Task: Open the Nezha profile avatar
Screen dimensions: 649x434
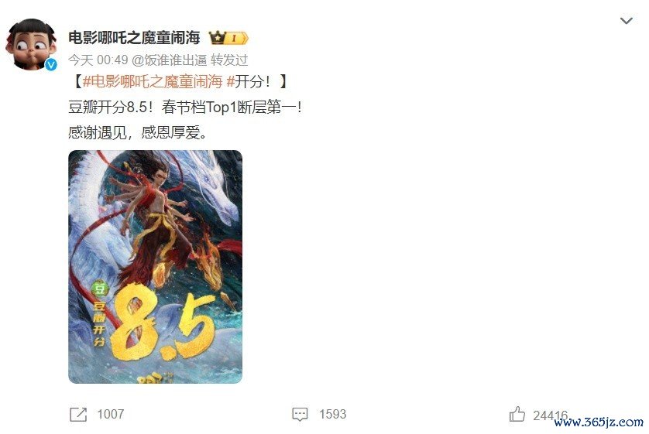Action: click(31, 44)
